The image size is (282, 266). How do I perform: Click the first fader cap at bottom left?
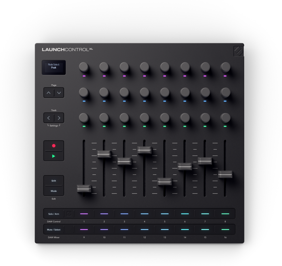coord(84,188)
